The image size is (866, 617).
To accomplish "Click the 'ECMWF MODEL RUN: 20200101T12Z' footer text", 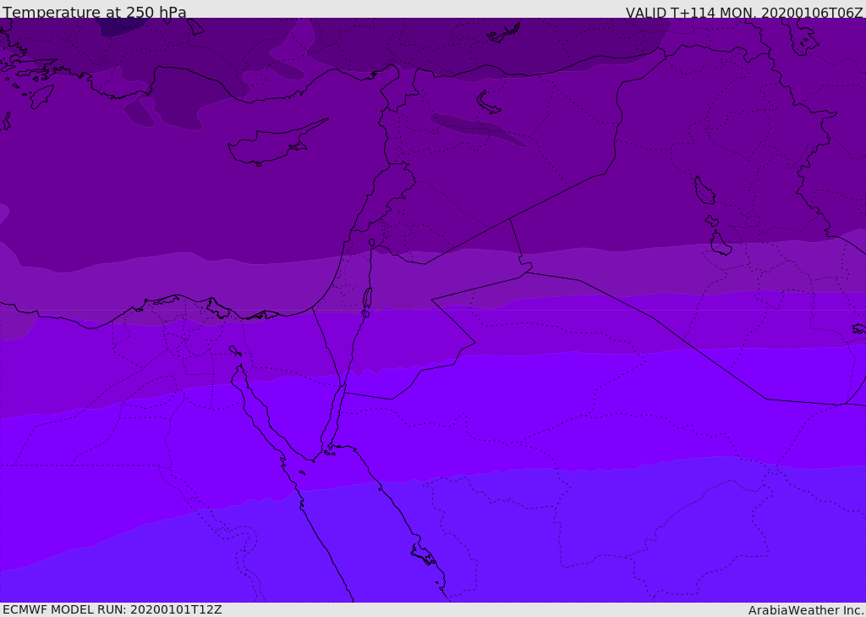I will tap(112, 610).
